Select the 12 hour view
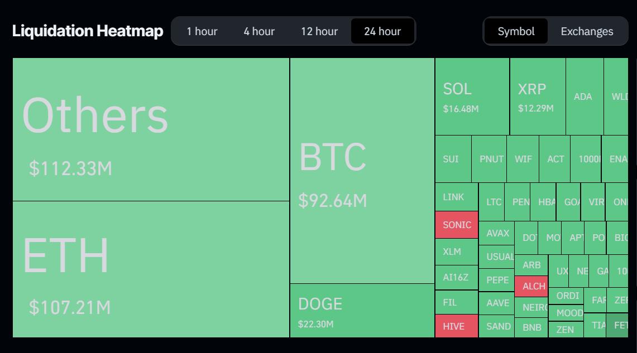The width and height of the screenshot is (637, 353). point(319,31)
